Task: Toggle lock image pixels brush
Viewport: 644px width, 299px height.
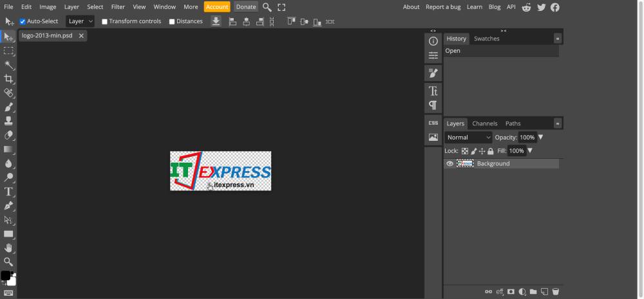Action: pyautogui.click(x=473, y=151)
